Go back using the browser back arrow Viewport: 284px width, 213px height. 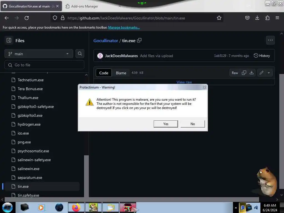pos(7,18)
